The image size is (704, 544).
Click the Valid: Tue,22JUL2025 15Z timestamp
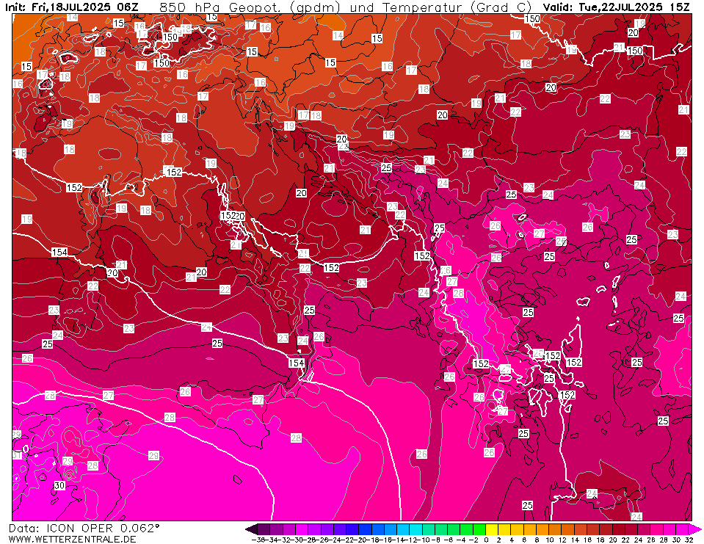pos(617,7)
